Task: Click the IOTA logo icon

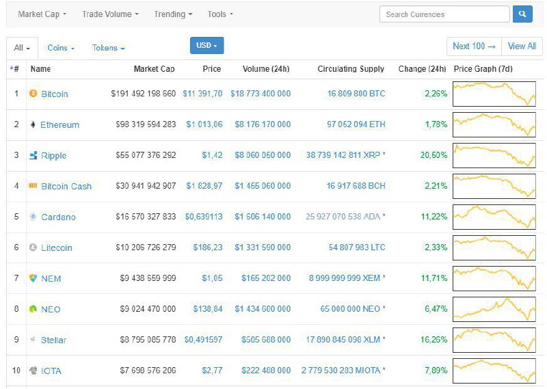Action: 33,370
